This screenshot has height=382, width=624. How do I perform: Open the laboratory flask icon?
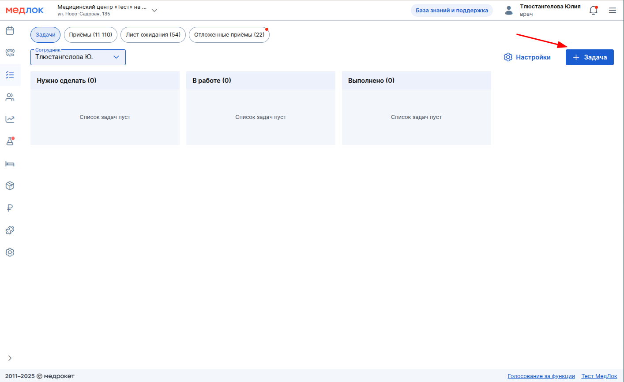pos(10,141)
